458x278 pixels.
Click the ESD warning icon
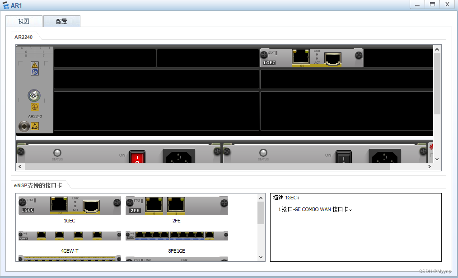(x=35, y=126)
